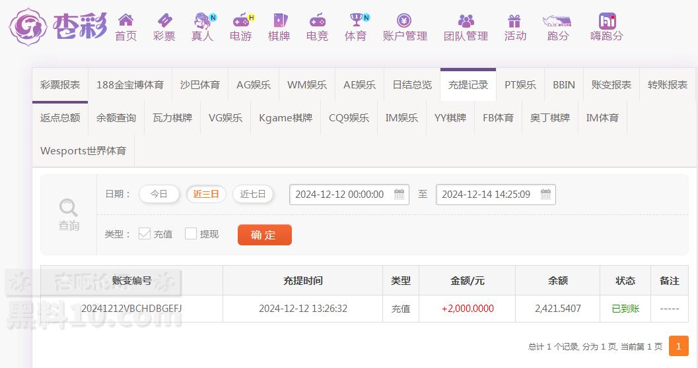Screen dimensions: 698x368
Task: Open account management yen icon (账户管理)
Action: (x=404, y=21)
